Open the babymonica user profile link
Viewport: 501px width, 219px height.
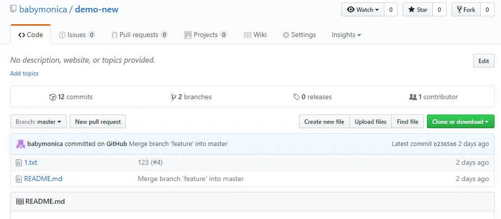(43, 9)
